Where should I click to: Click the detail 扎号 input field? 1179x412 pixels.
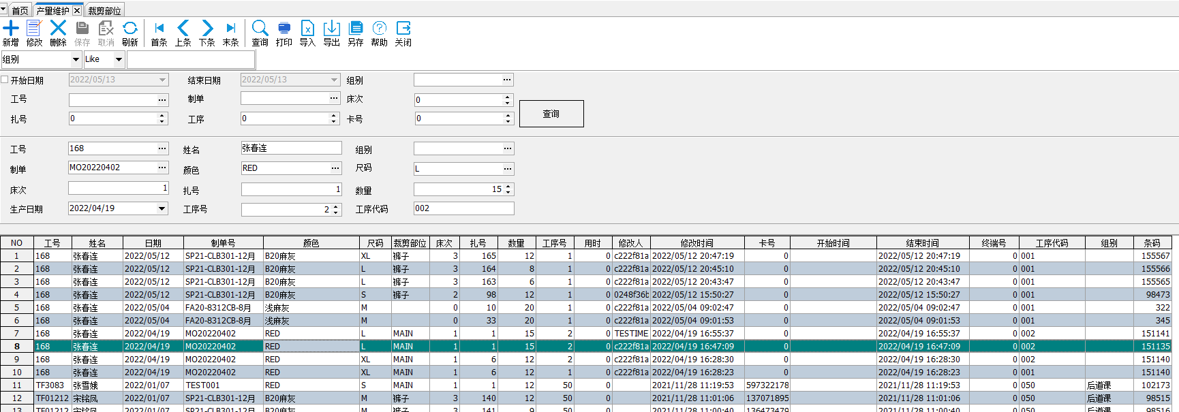coord(292,189)
